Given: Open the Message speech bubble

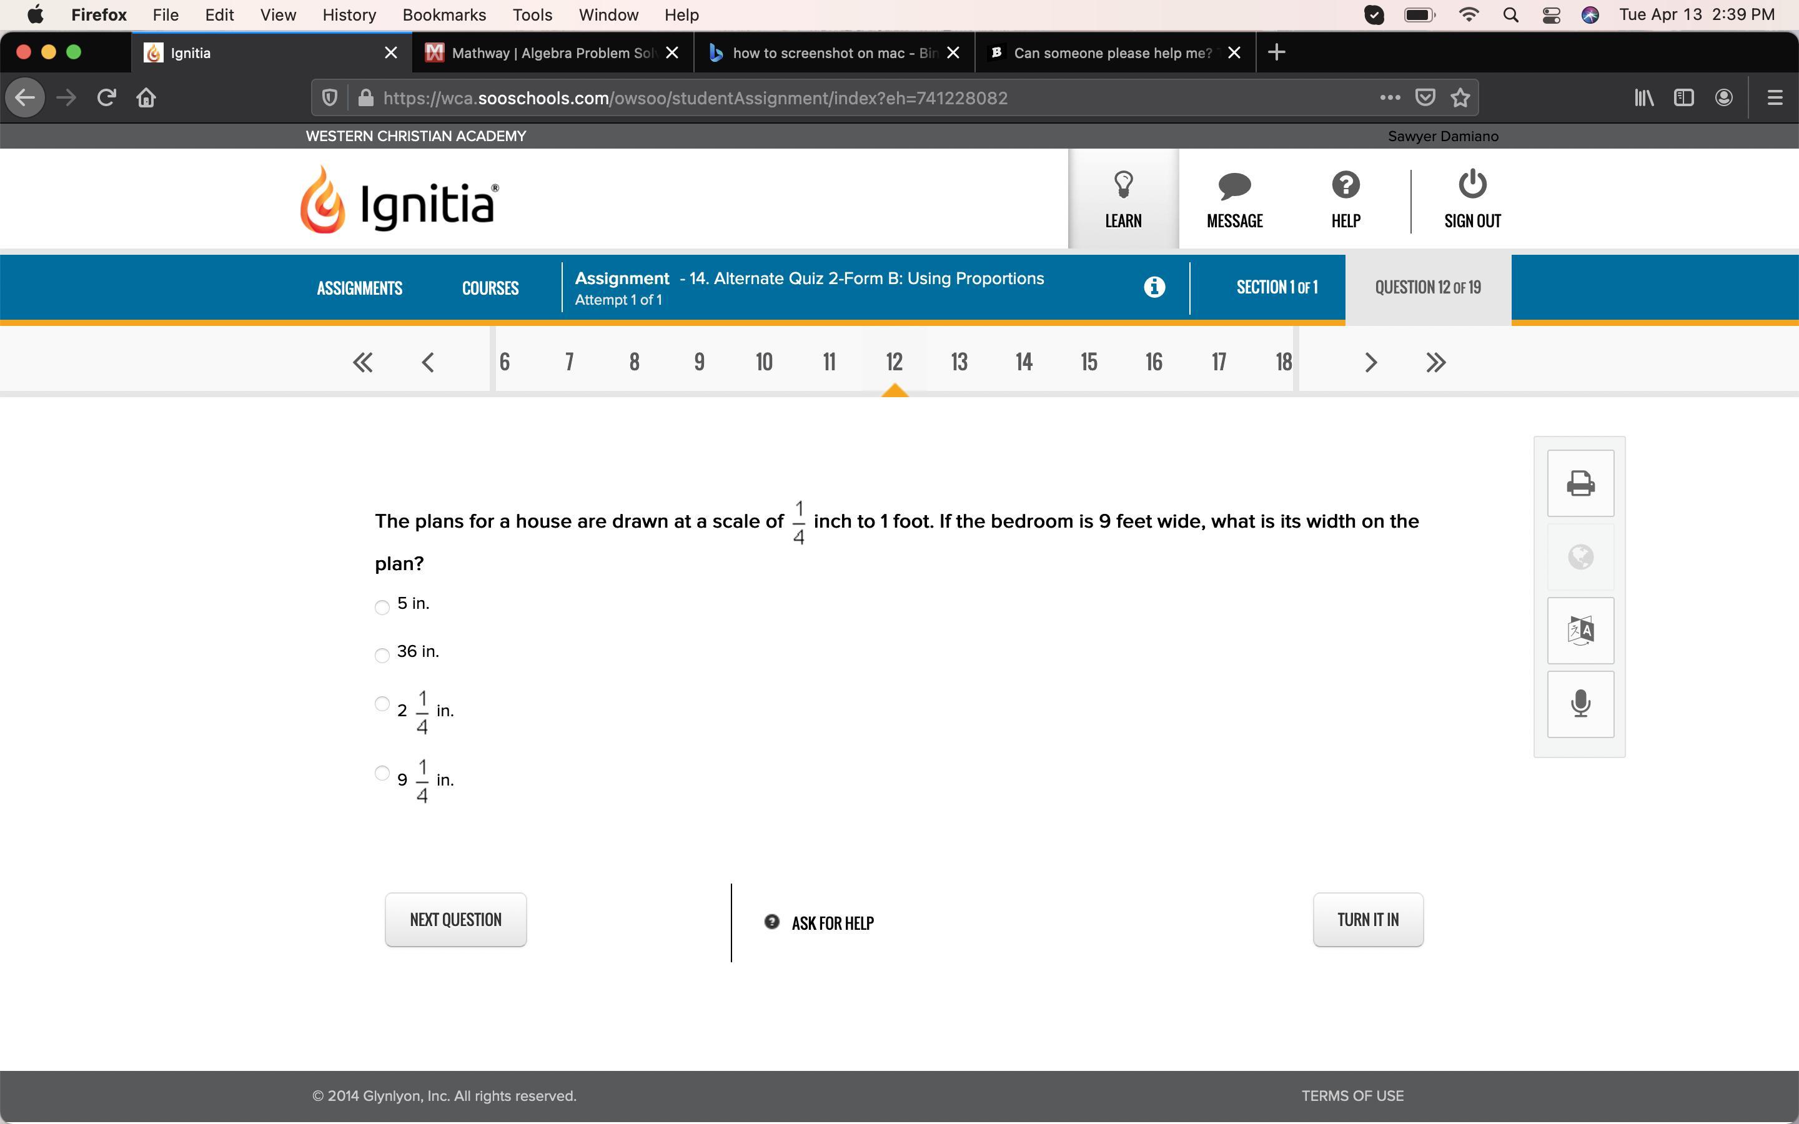Looking at the screenshot, I should (x=1234, y=186).
